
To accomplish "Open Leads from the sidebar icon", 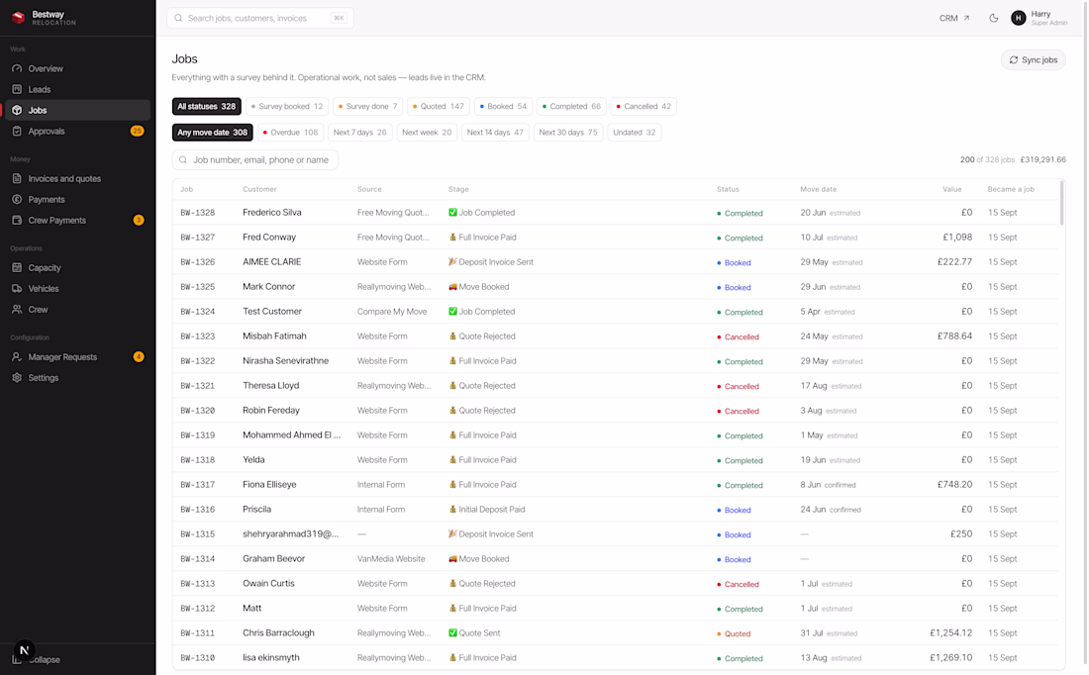I will 17,90.
